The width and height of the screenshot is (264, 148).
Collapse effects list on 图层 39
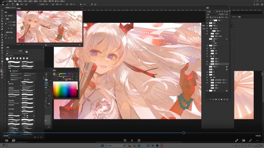click(228, 39)
